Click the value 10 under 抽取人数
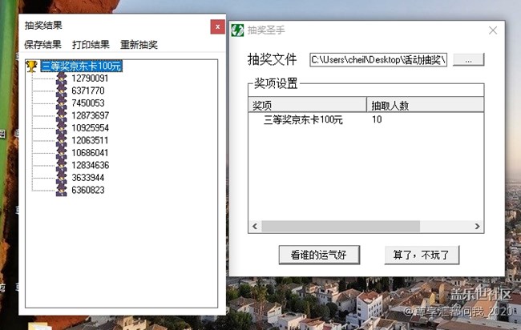 pyautogui.click(x=377, y=119)
